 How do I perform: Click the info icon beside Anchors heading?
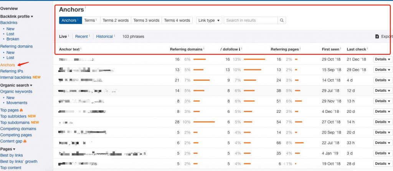pyautogui.click(x=86, y=7)
